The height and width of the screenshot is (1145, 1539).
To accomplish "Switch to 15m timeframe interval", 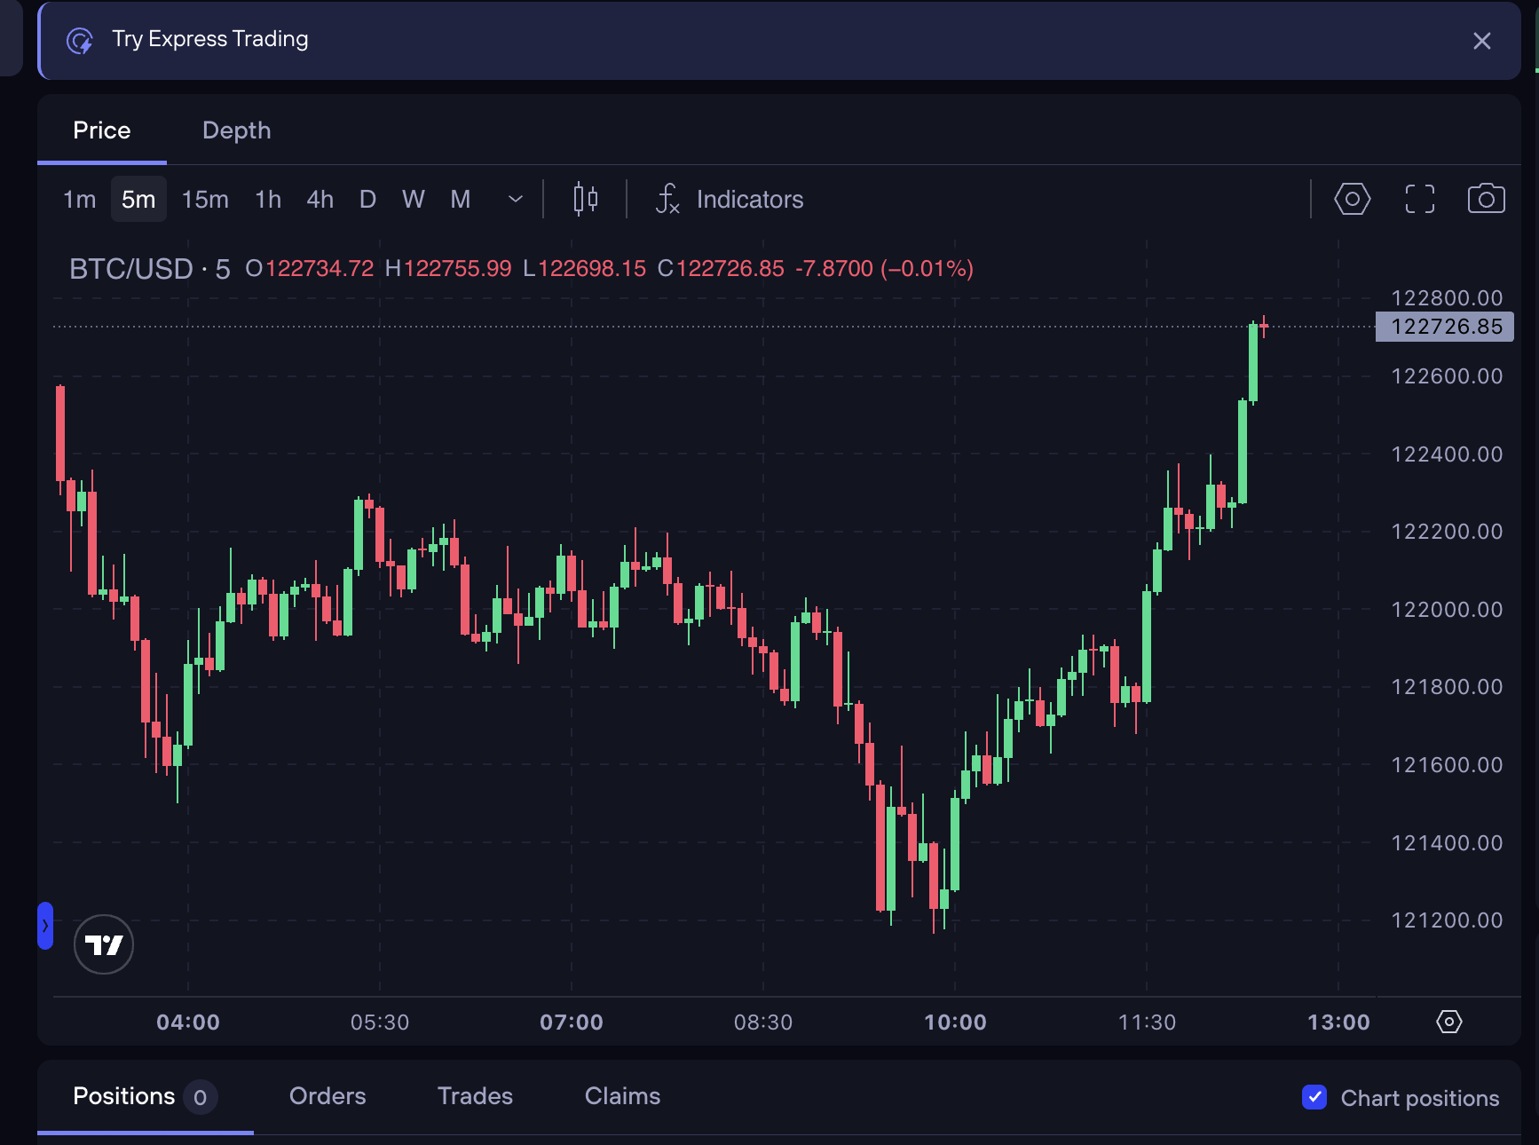I will pos(205,199).
